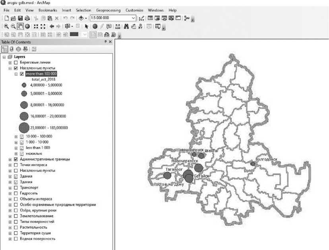Enable the Землепользование layer
Image resolution: width=329 pixels, height=250 pixels.
click(16, 216)
